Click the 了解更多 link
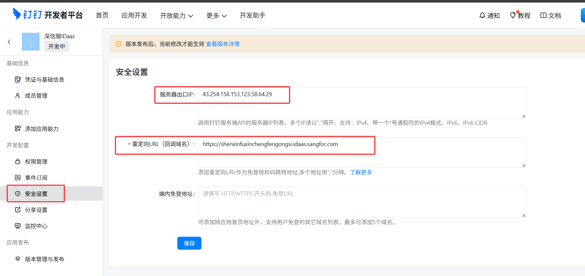Viewport: 585px width, 276px height. [361, 172]
